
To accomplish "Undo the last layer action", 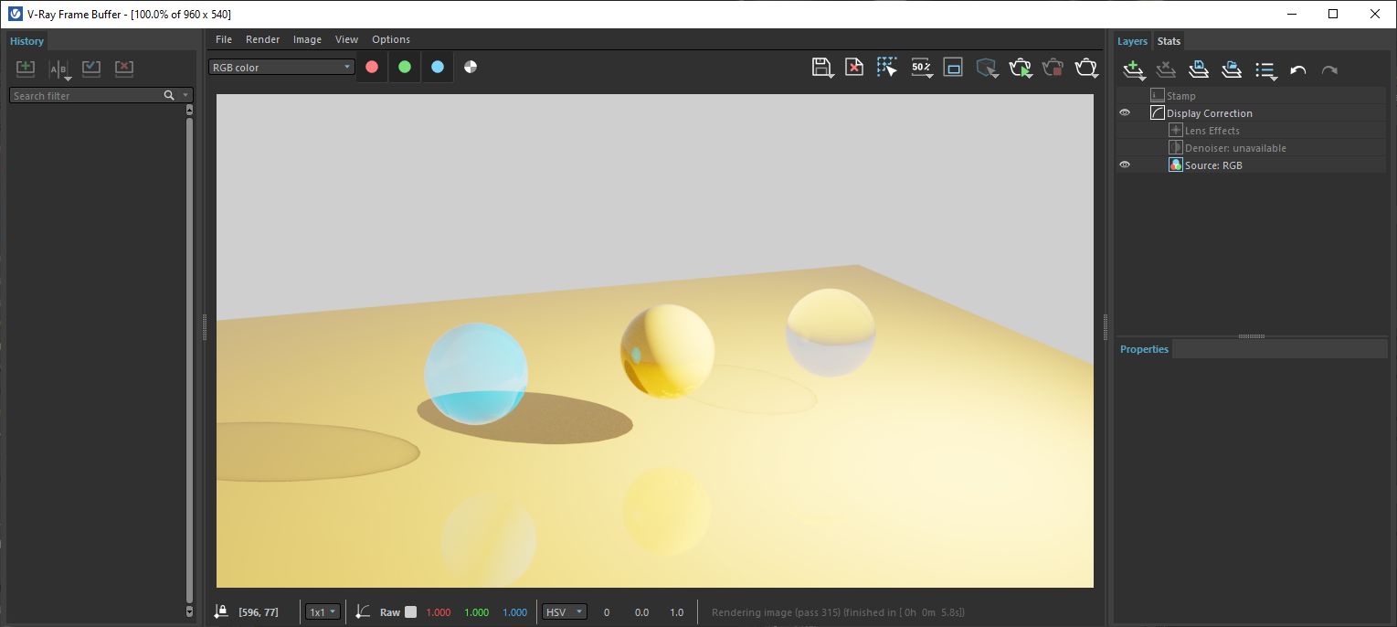I will (x=1297, y=70).
